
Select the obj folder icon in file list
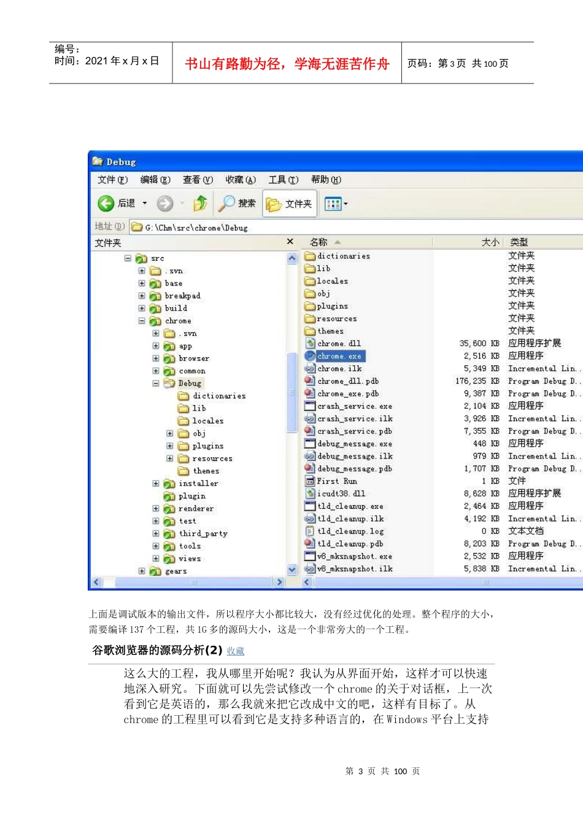tap(310, 293)
